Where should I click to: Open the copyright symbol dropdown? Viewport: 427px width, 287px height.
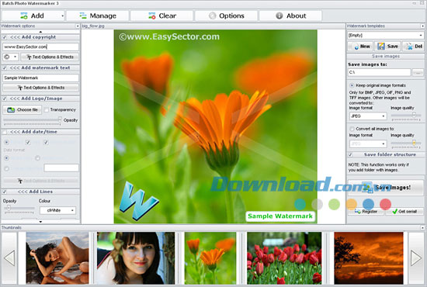pos(11,57)
